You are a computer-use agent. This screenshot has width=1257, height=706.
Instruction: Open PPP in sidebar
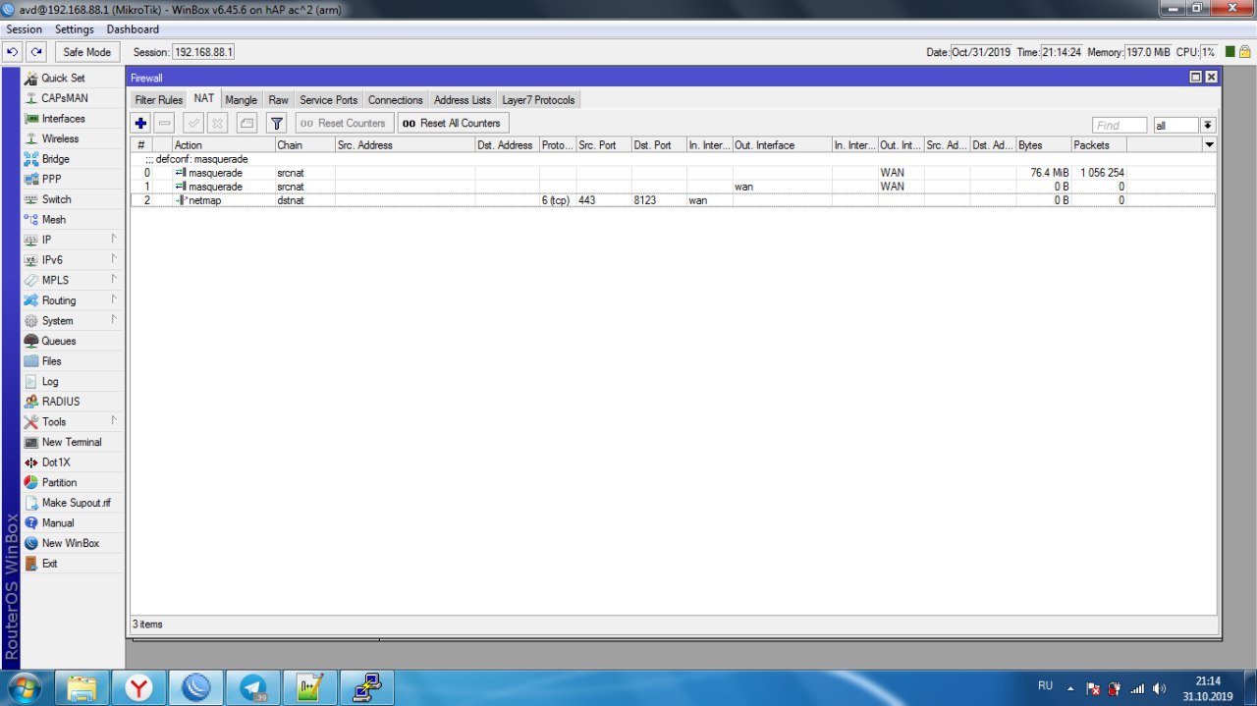point(74,179)
